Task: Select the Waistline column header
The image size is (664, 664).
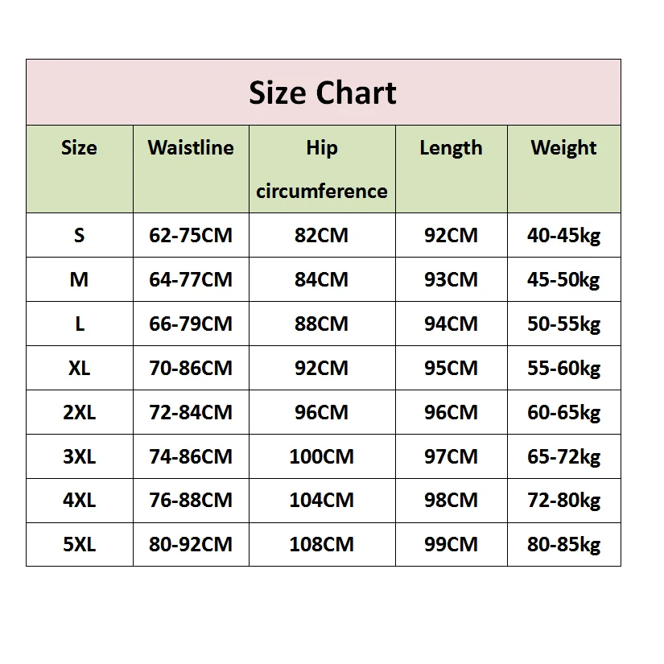Action: click(x=191, y=169)
